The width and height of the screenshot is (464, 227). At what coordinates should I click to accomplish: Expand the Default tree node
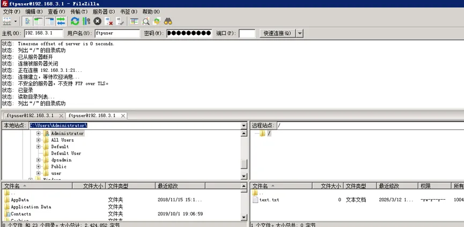click(x=38, y=147)
